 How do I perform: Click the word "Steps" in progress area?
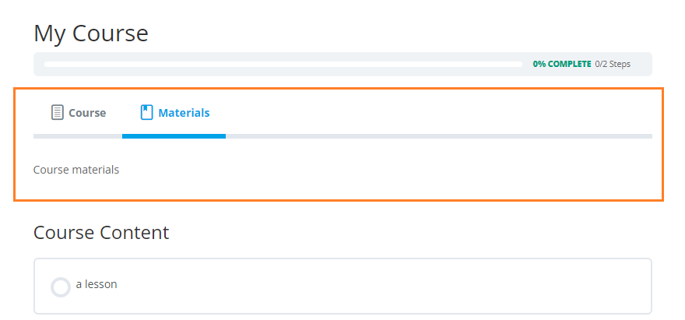[x=620, y=65]
